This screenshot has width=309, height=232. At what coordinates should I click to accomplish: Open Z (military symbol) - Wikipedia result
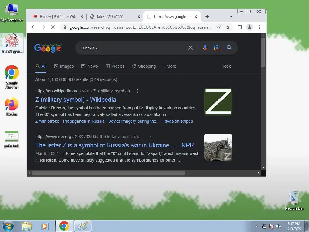coord(75,100)
